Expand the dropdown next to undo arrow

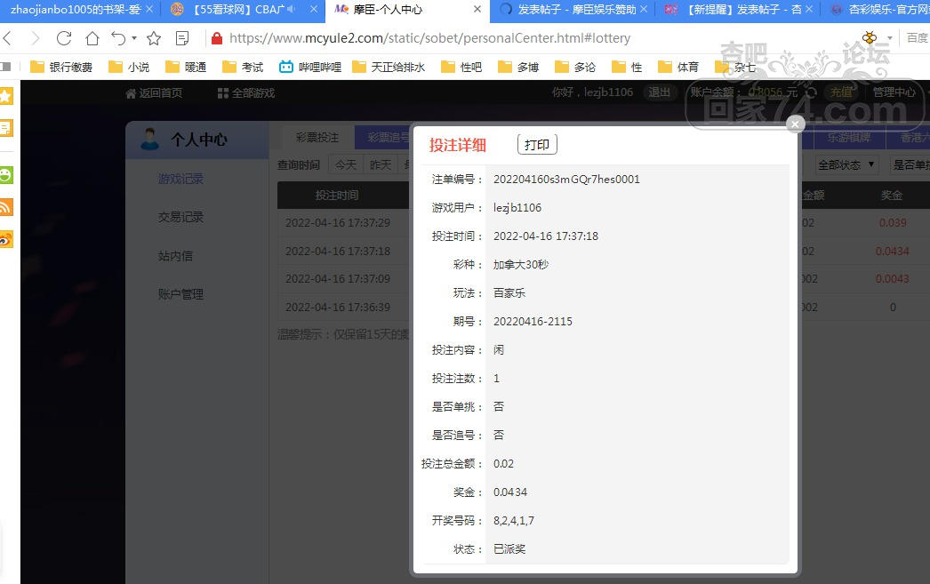coord(134,38)
